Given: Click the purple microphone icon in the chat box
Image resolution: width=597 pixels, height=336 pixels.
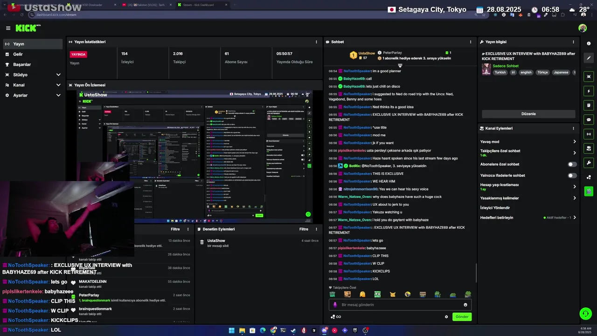Looking at the screenshot, I should pyautogui.click(x=334, y=305).
